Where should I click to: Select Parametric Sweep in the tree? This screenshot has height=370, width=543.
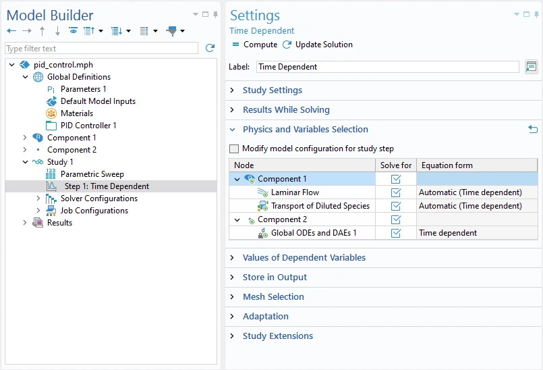(x=92, y=174)
